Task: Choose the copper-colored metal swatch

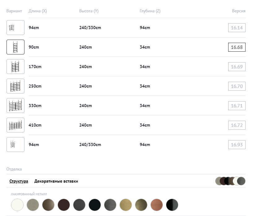Action: click(157, 205)
